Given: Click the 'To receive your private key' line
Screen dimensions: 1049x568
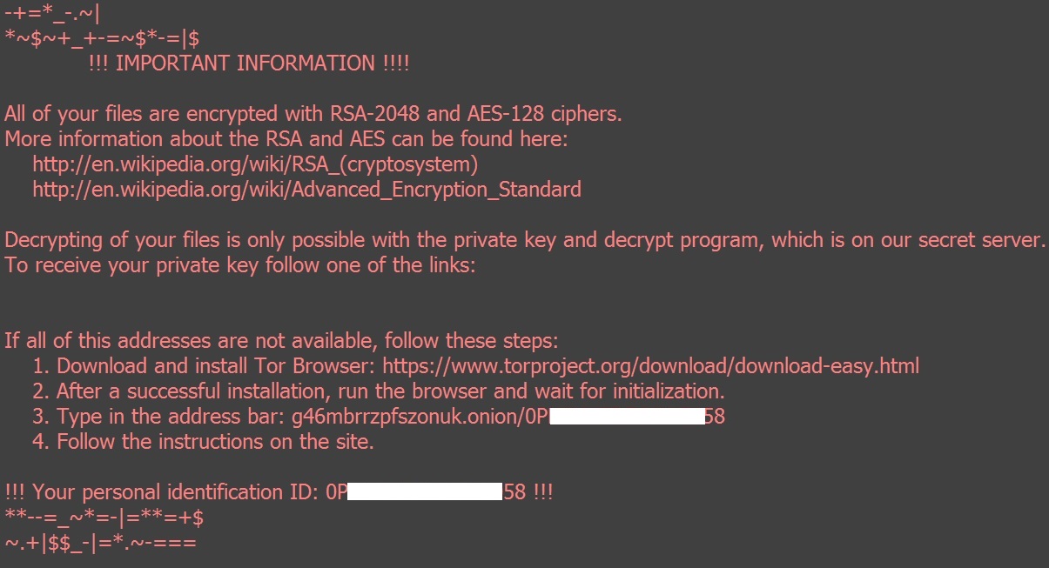Looking at the screenshot, I should tap(240, 265).
